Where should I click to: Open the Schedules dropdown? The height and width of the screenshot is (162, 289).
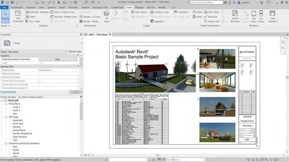(x=182, y=12)
